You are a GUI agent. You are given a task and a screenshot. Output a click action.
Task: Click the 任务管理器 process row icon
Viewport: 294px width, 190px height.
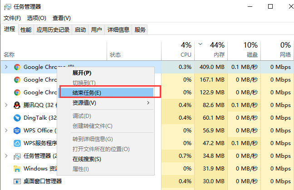pyautogui.click(x=17, y=156)
